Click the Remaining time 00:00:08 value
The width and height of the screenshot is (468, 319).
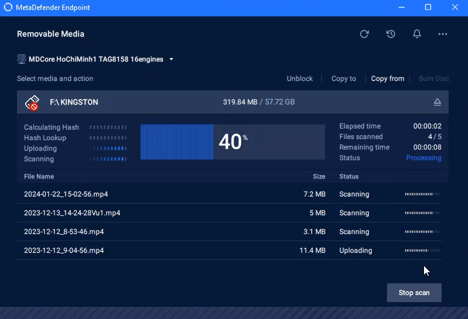click(427, 147)
